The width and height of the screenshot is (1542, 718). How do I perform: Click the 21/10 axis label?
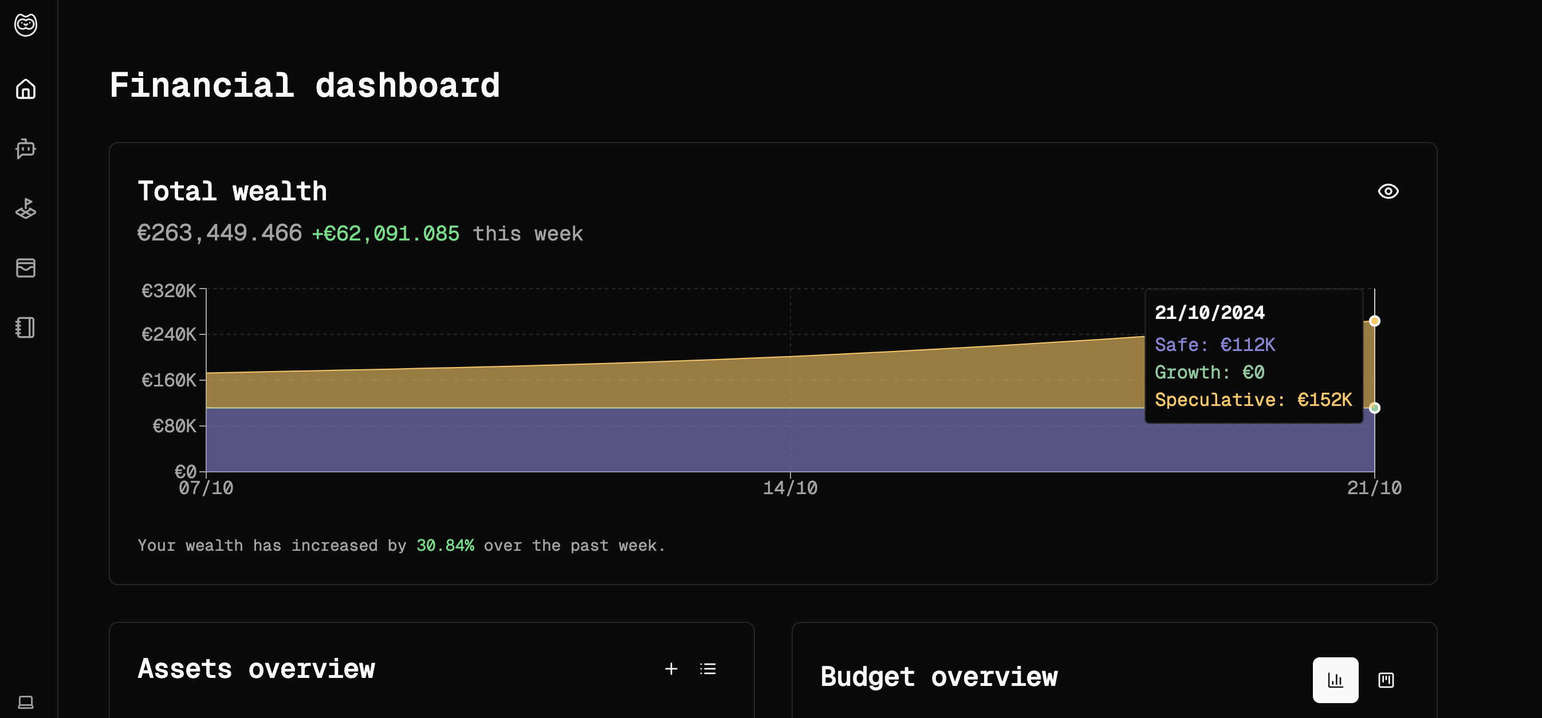(1374, 488)
